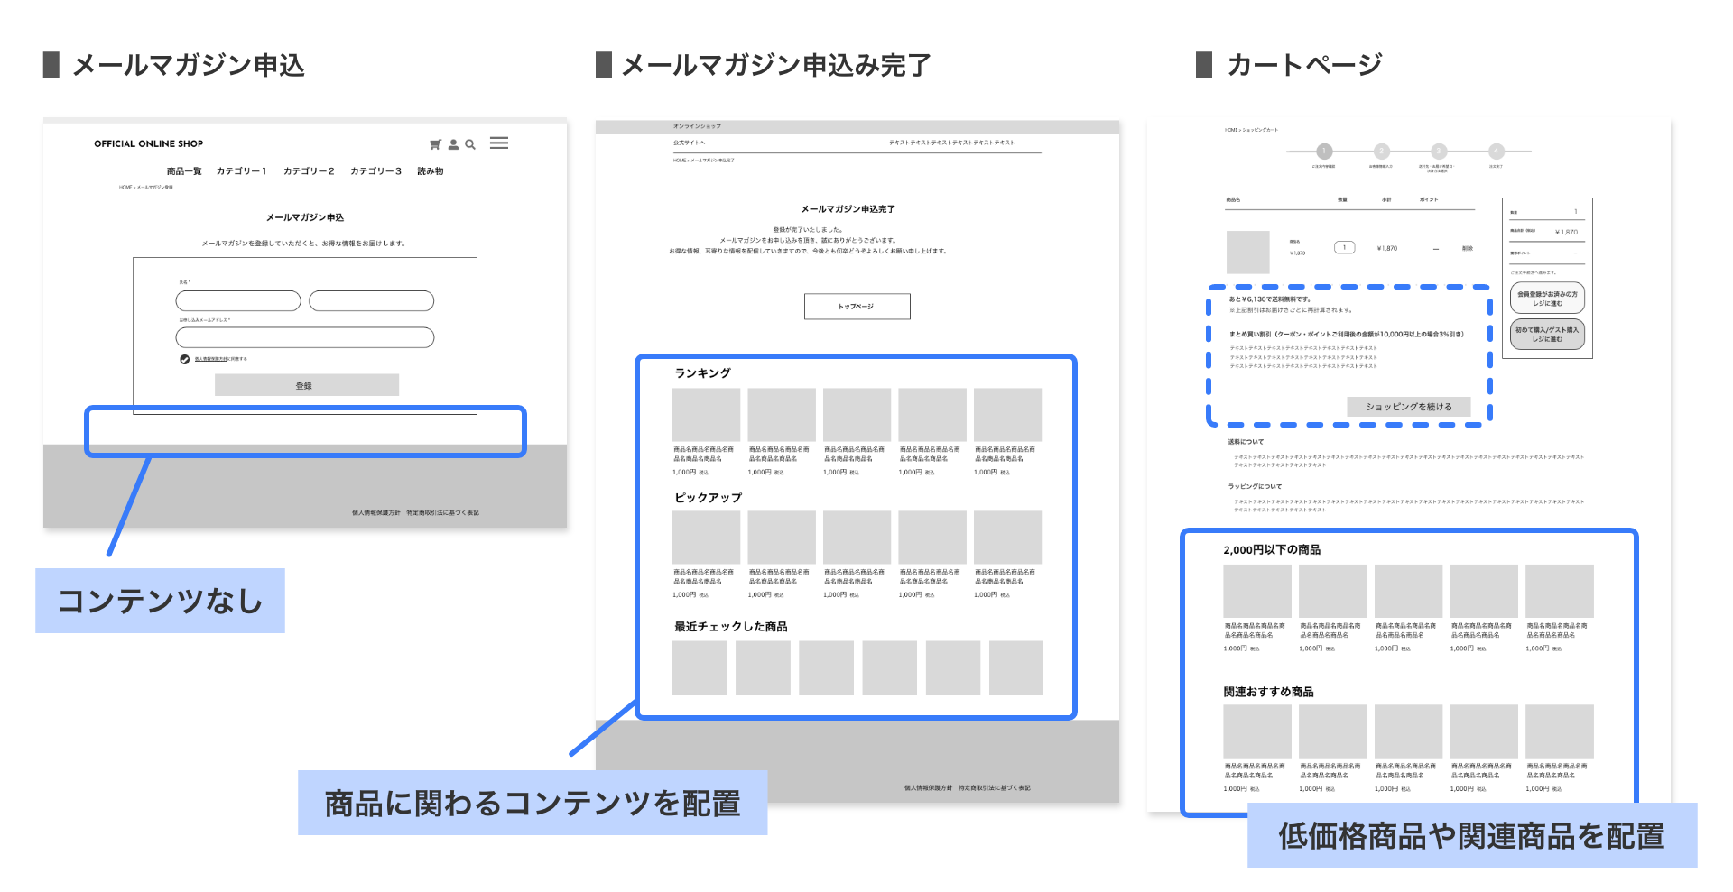
Task: Click checkout step 3 circle
Action: tap(1439, 152)
